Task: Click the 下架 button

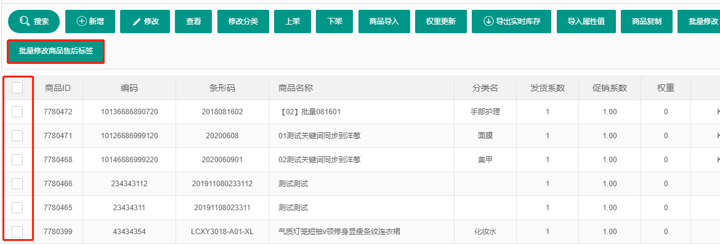Action: [x=334, y=22]
